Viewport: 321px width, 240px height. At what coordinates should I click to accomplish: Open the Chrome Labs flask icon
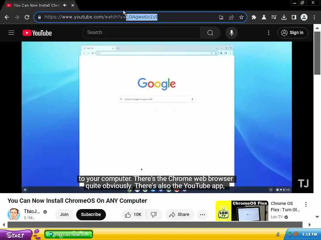point(264,17)
